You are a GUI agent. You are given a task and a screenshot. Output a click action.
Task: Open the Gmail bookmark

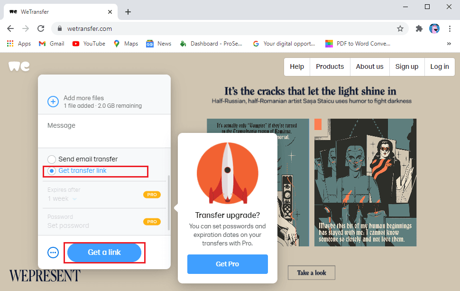pos(52,44)
